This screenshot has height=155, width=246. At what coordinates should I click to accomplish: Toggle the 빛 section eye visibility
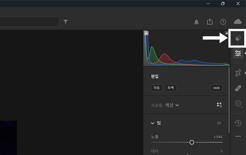coord(219,123)
